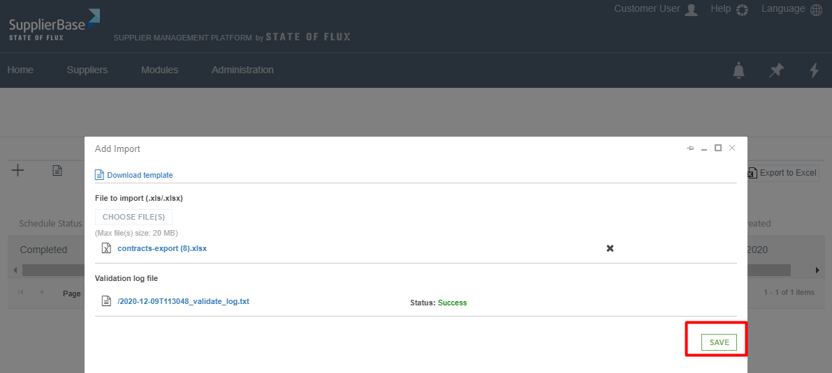Maximize the Add Import dialog
The height and width of the screenshot is (373, 832).
(718, 149)
